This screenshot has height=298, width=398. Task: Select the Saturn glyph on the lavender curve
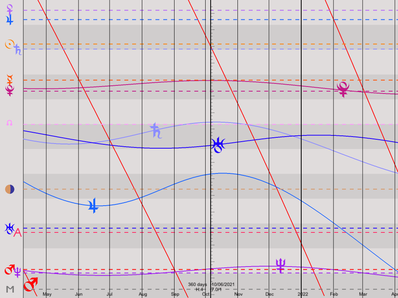(x=156, y=131)
